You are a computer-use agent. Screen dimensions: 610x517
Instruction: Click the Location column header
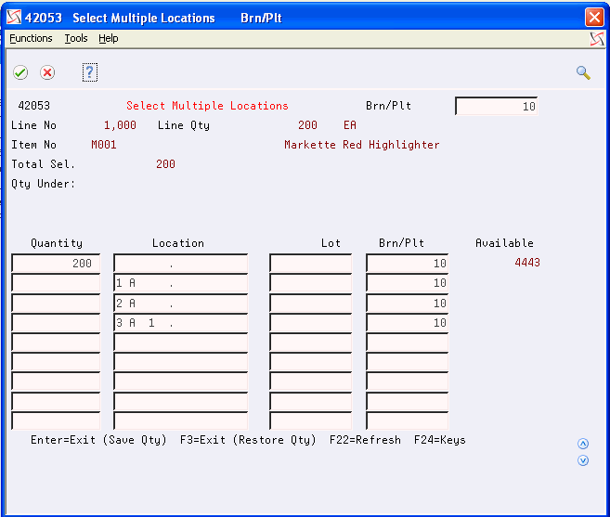click(177, 243)
